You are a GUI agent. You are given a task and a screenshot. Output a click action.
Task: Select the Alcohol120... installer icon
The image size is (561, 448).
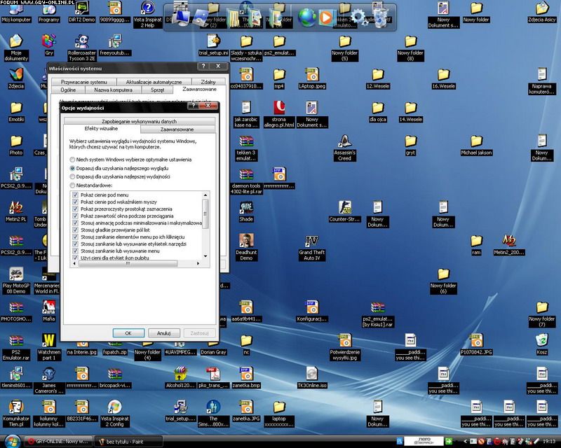click(180, 377)
